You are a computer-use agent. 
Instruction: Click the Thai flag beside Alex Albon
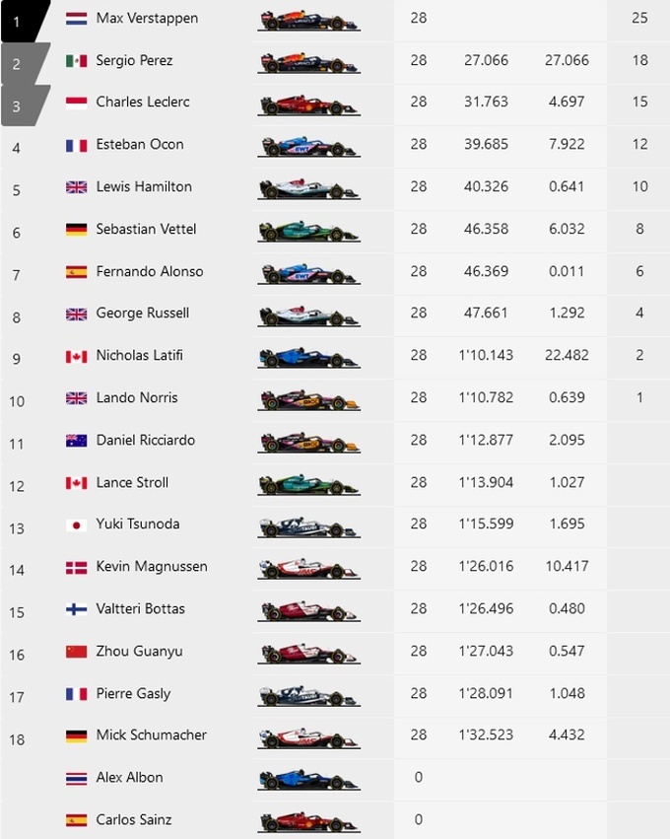[x=76, y=778]
